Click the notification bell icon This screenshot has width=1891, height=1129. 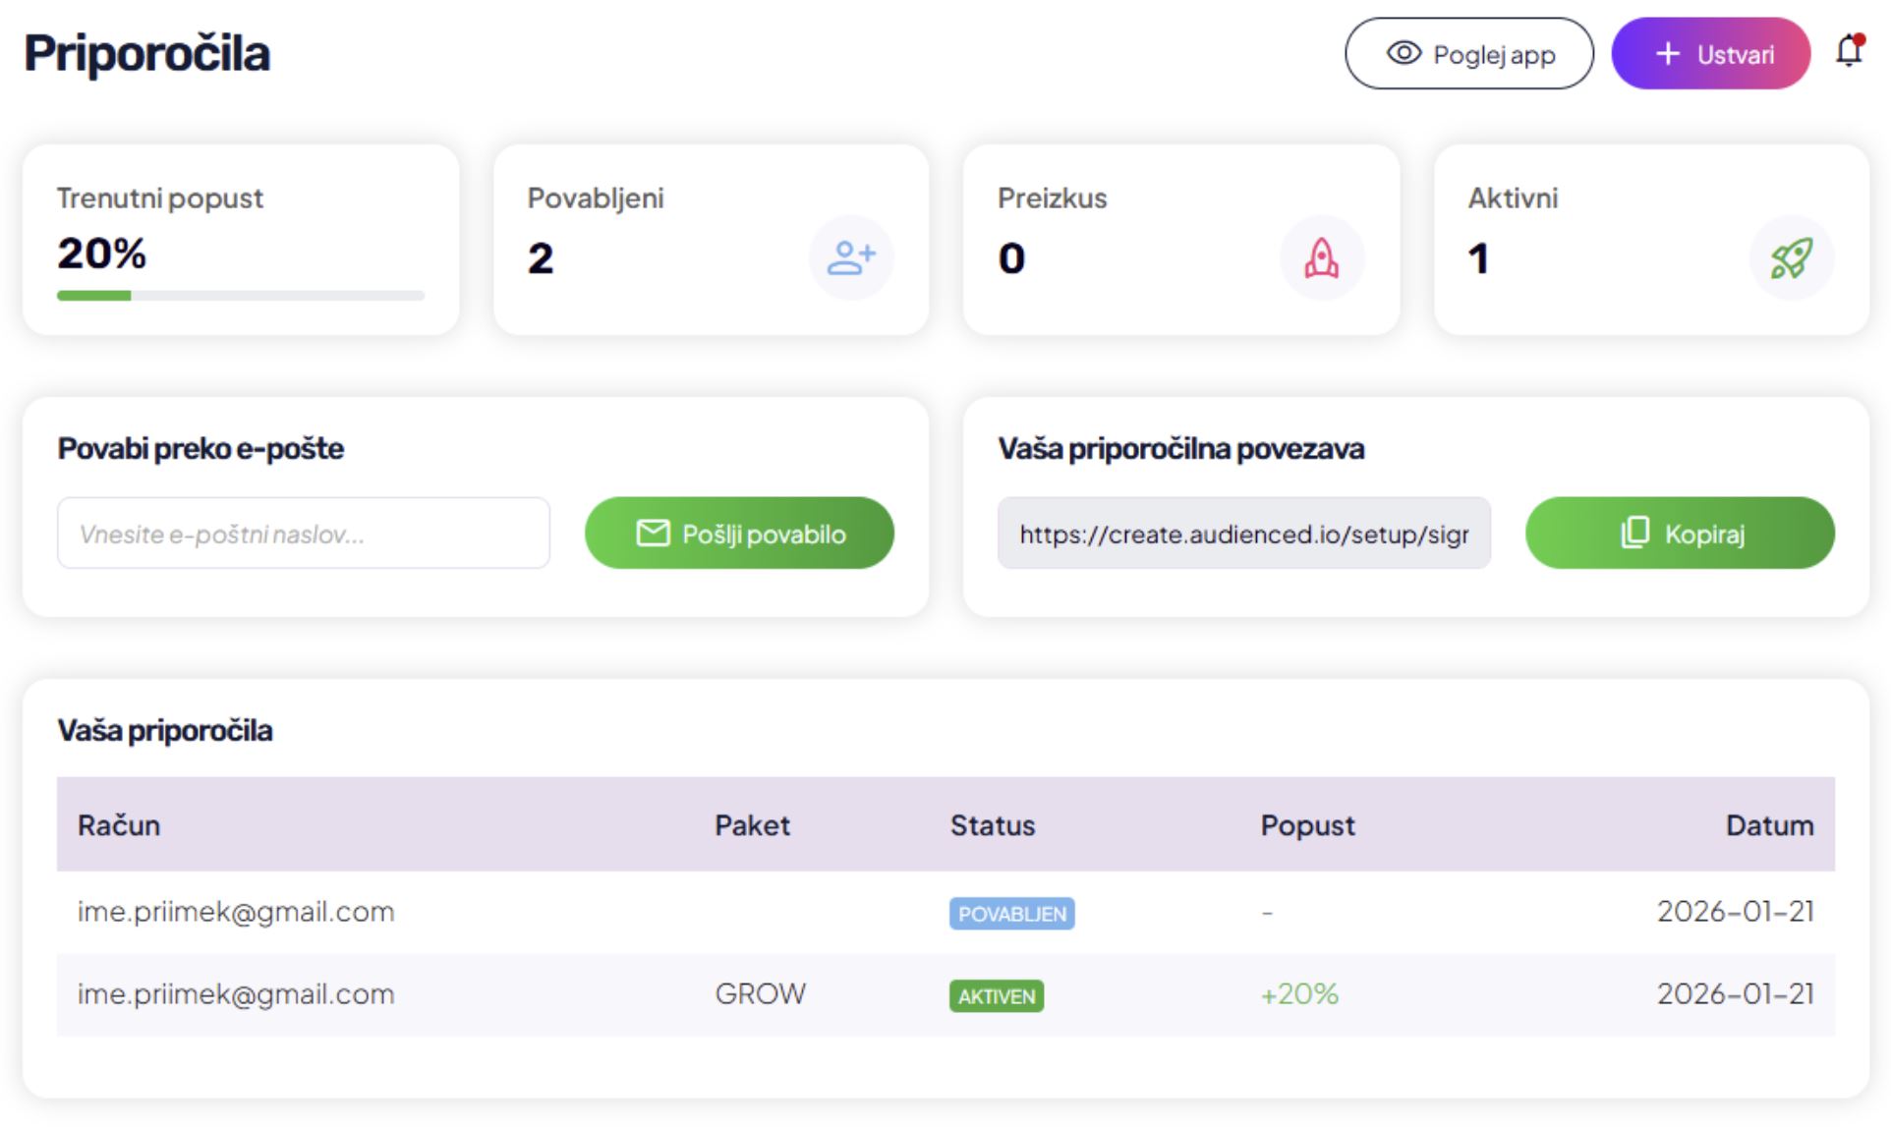tap(1849, 51)
